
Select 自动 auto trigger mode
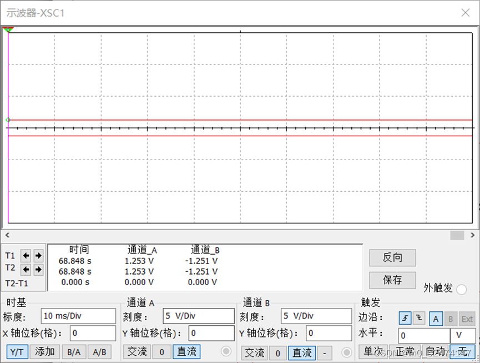[434, 352]
